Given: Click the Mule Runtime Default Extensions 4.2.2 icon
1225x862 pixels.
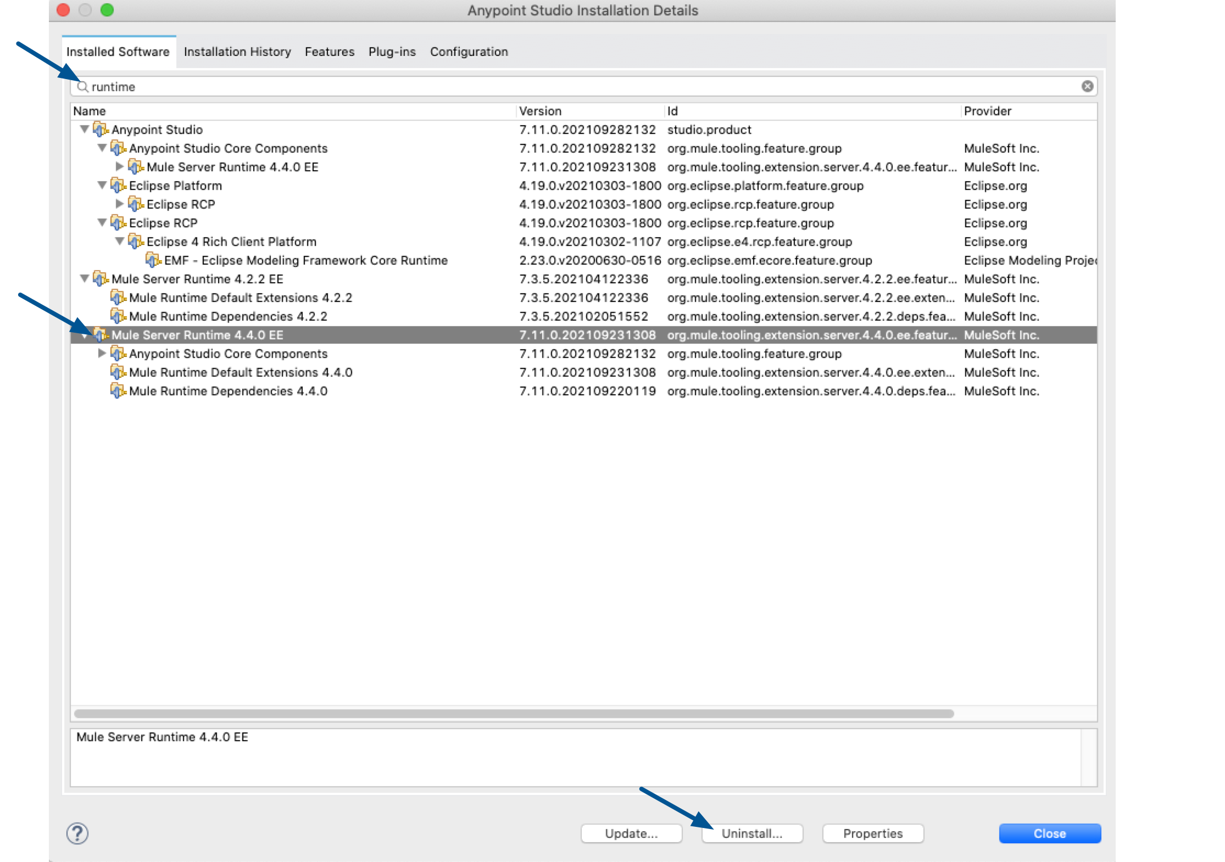Looking at the screenshot, I should [118, 298].
